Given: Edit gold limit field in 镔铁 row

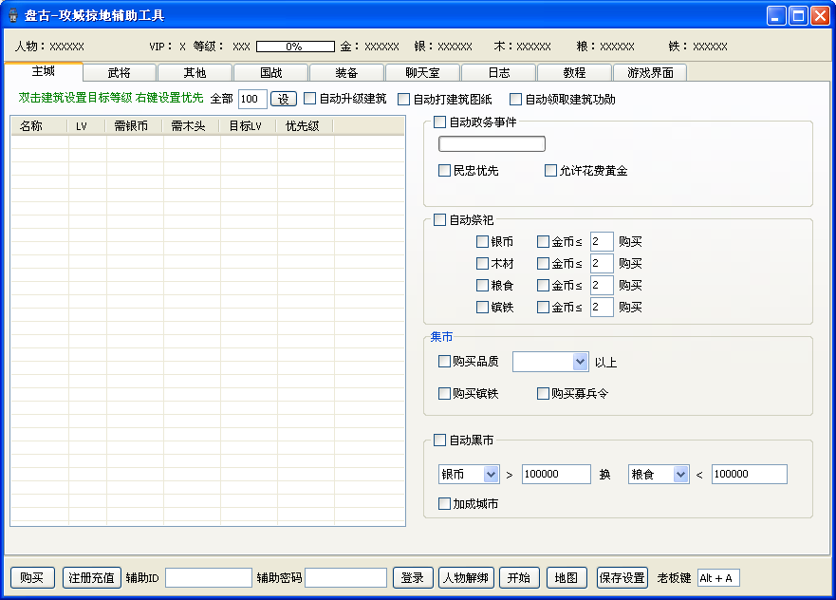Looking at the screenshot, I should click(602, 308).
